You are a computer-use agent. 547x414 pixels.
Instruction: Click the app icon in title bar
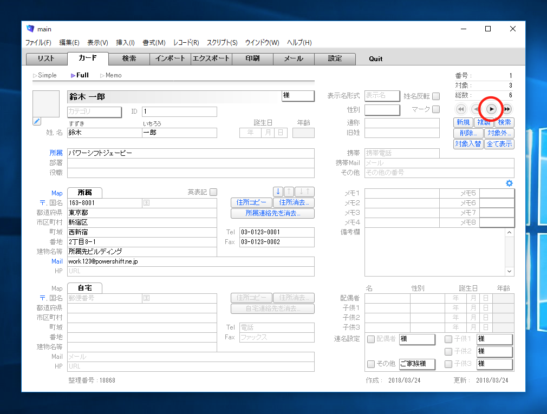pos(30,29)
